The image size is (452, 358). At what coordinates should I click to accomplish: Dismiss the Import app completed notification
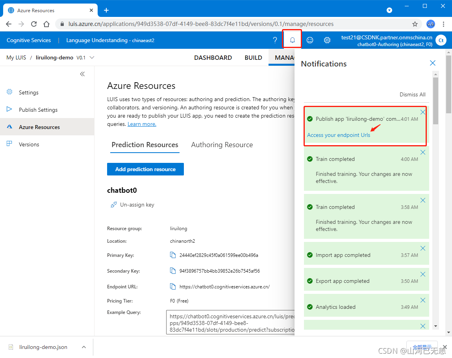[x=422, y=248]
